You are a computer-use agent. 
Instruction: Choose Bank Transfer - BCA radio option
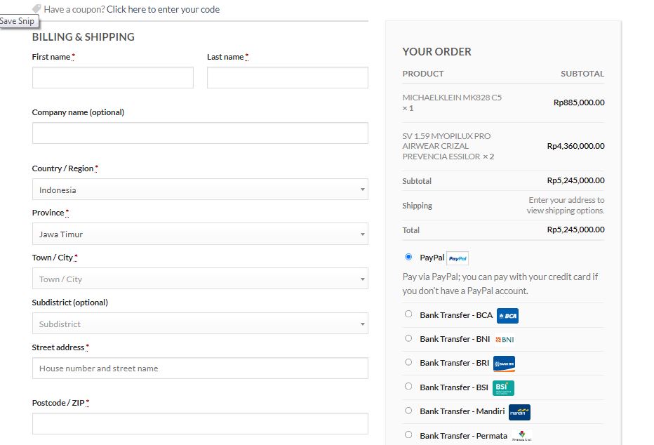coord(408,314)
